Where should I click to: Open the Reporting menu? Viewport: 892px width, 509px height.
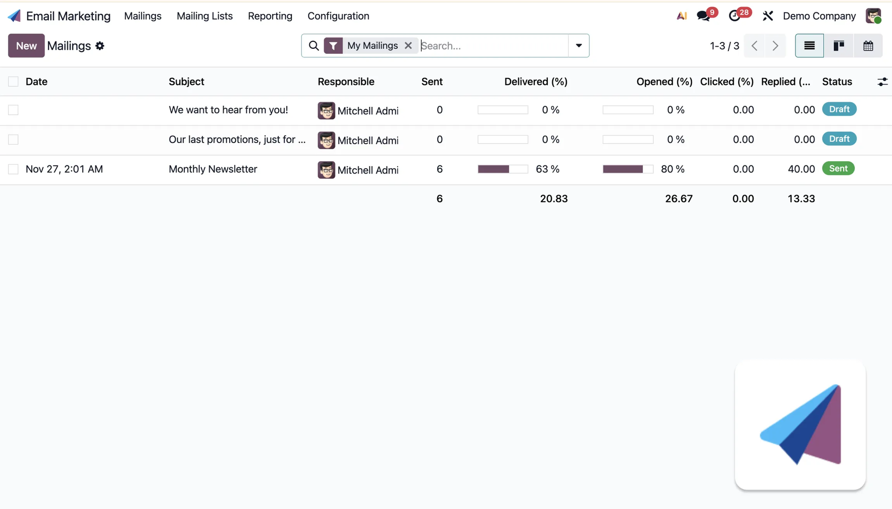(270, 16)
